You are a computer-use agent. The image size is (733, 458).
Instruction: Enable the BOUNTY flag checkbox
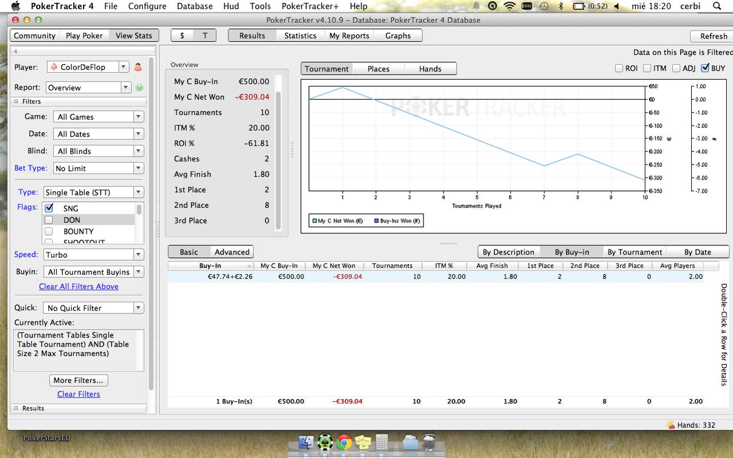[x=49, y=232]
